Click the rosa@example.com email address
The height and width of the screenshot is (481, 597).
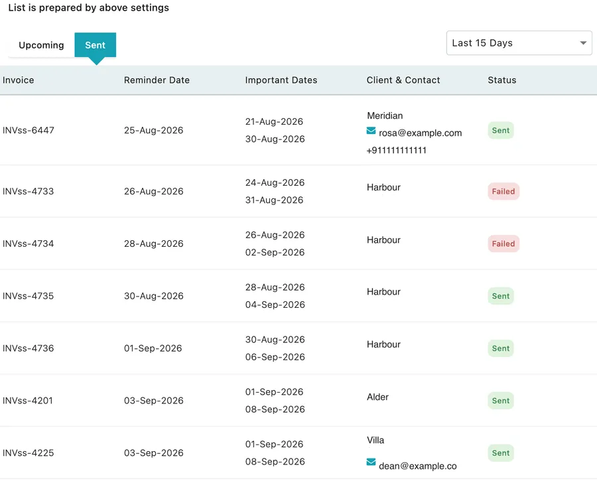(421, 133)
